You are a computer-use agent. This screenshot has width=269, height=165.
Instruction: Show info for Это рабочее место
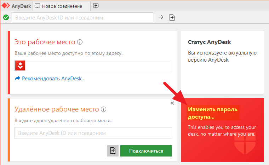(80, 42)
